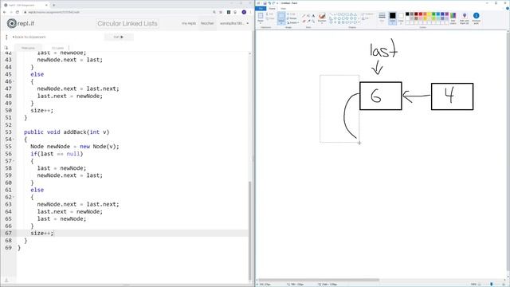
Task: Choose the Select tool in Paint
Action: point(281,18)
